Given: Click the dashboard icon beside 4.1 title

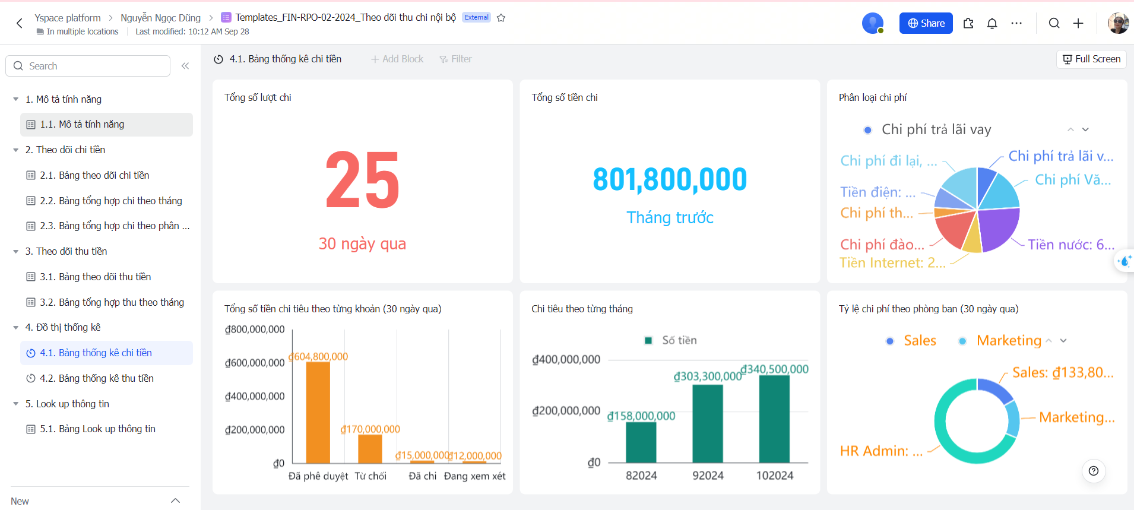Looking at the screenshot, I should (x=218, y=59).
